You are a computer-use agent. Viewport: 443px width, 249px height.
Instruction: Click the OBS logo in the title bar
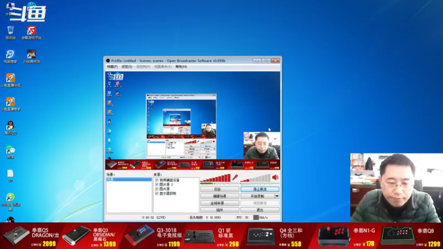coord(107,61)
